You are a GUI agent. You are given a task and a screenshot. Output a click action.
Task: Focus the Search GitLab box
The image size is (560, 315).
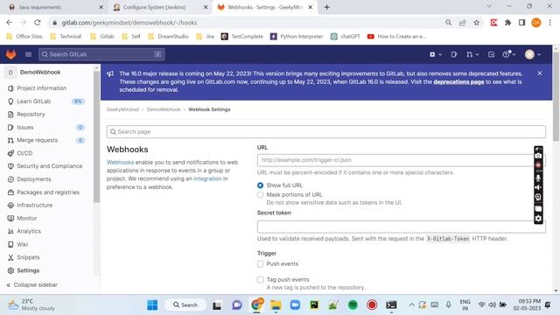[x=101, y=54]
